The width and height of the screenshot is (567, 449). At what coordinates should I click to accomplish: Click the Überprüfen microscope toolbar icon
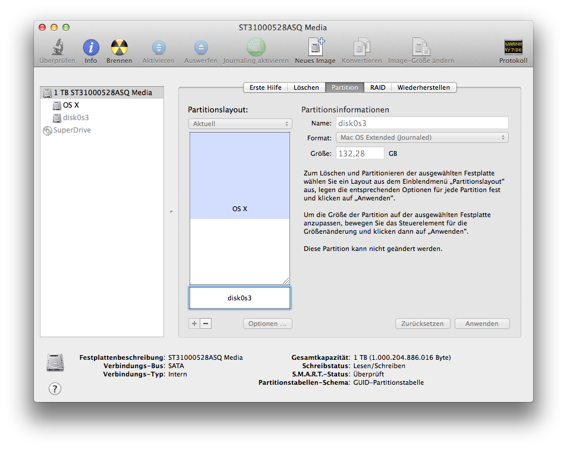(58, 48)
